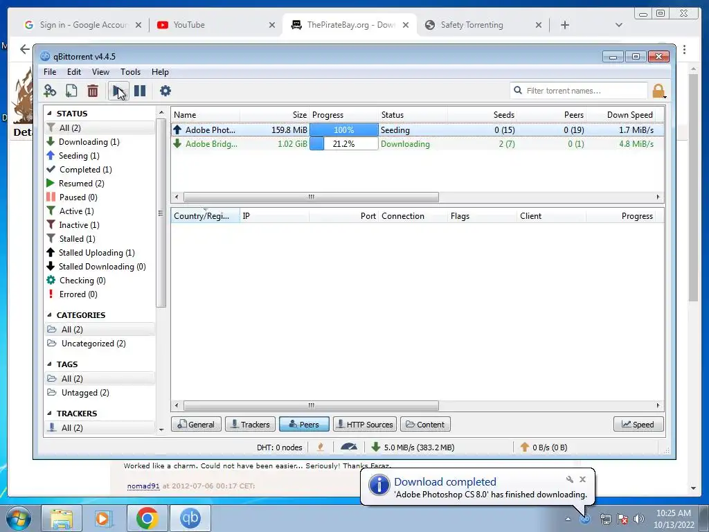The width and height of the screenshot is (709, 532).
Task: Collapse the STATUS section
Action: coord(50,114)
